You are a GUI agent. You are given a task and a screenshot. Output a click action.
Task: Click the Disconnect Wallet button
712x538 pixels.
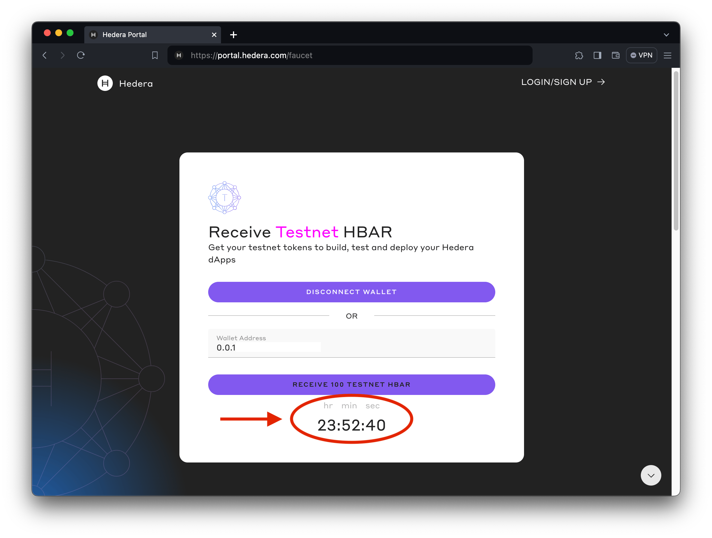351,292
